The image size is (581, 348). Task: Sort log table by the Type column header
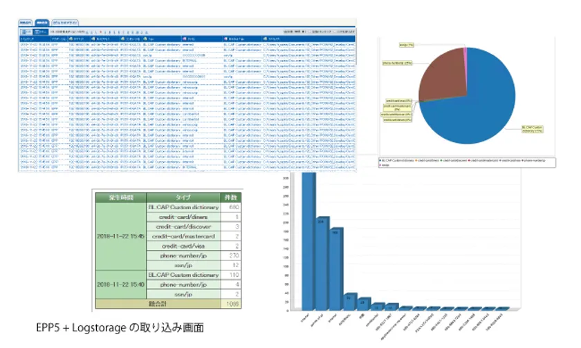tap(162, 39)
